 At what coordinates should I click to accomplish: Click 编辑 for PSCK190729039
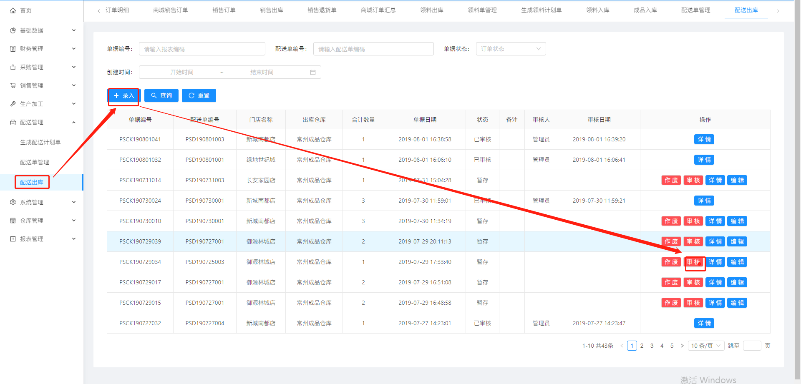pyautogui.click(x=737, y=241)
